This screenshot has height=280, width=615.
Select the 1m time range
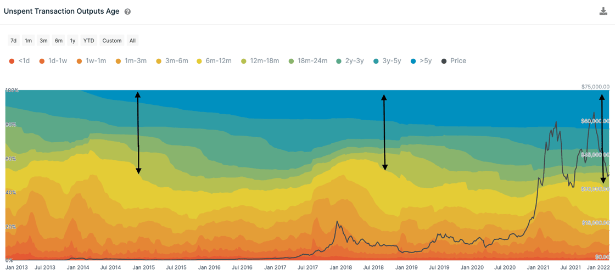coord(28,41)
